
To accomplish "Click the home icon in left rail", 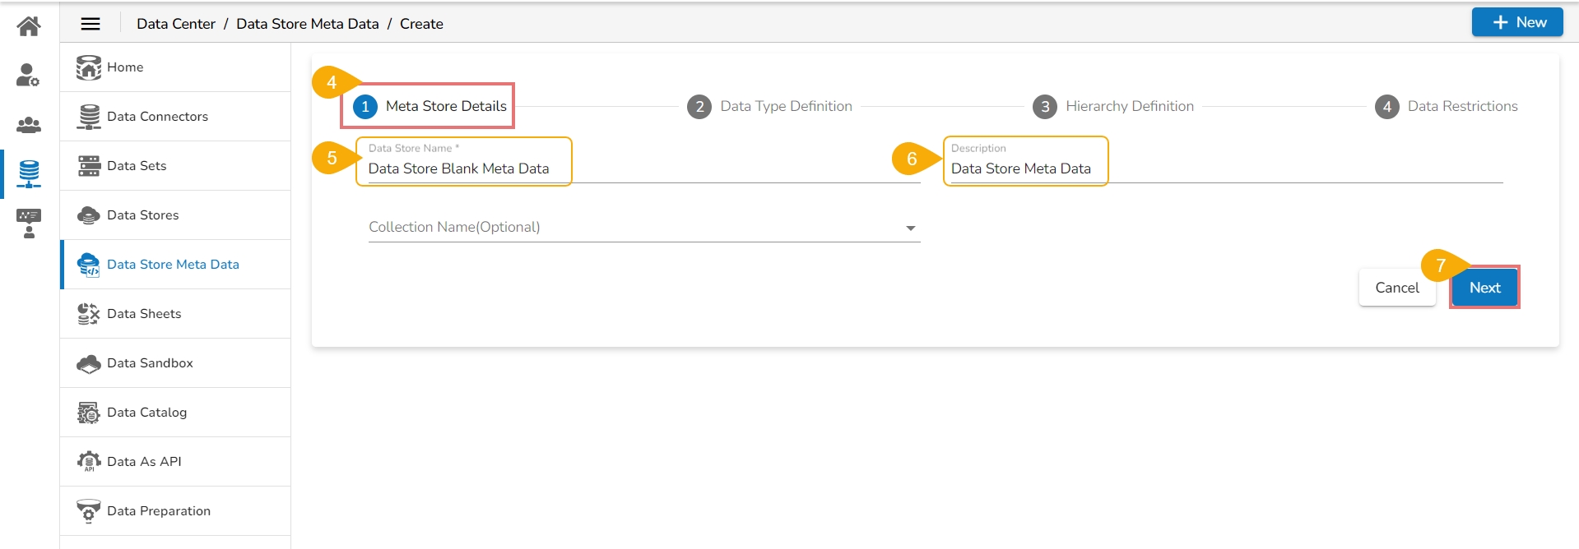I will pos(29,26).
